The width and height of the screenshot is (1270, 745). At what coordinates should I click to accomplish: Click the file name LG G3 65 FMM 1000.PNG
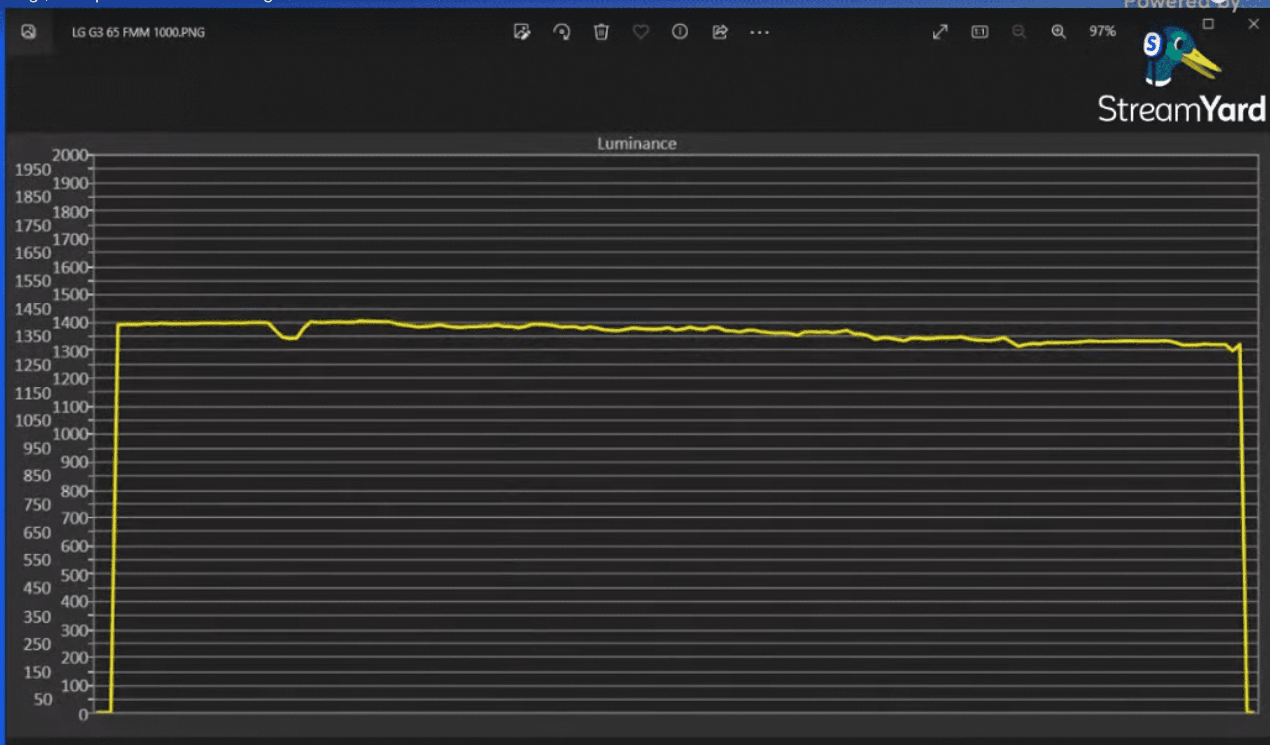pyautogui.click(x=138, y=32)
